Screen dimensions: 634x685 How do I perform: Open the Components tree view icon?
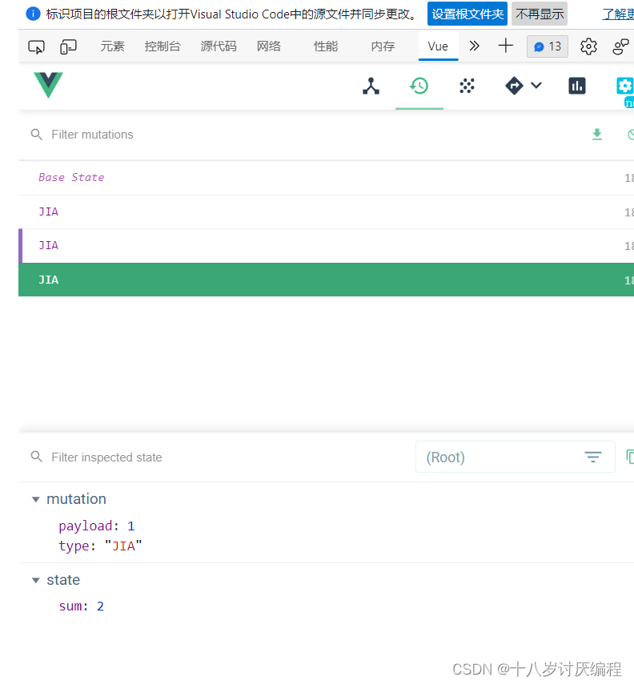point(371,86)
